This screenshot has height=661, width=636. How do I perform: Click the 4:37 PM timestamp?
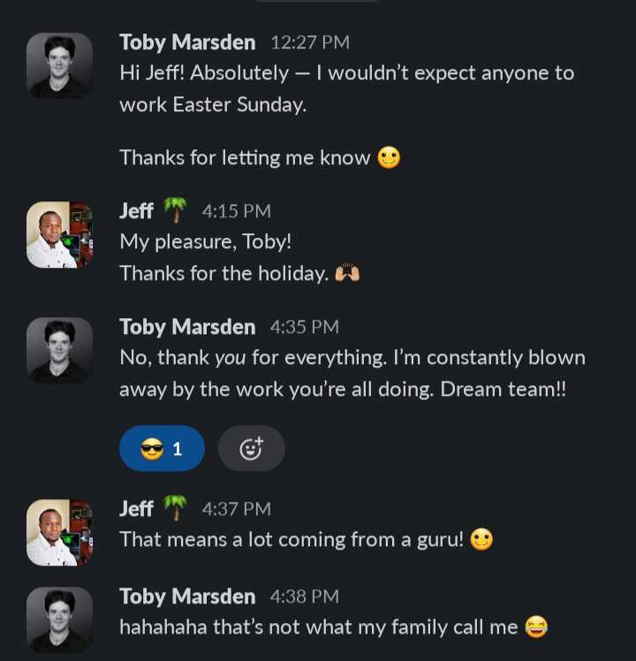(237, 509)
